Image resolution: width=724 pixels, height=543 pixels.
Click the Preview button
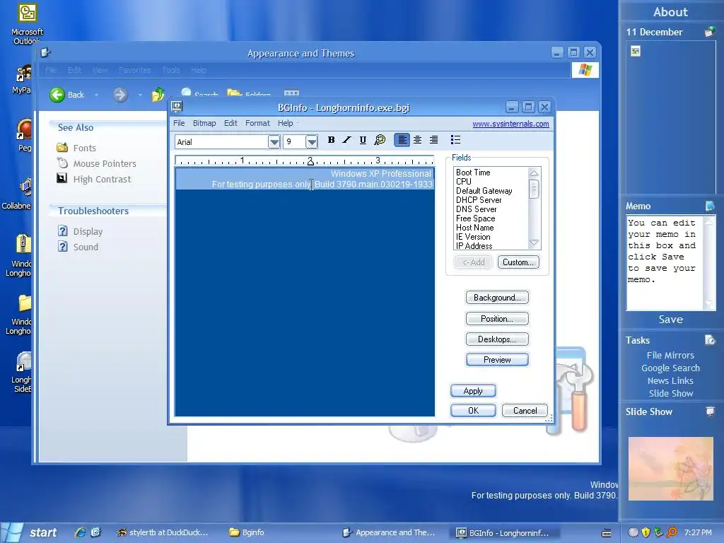point(497,360)
